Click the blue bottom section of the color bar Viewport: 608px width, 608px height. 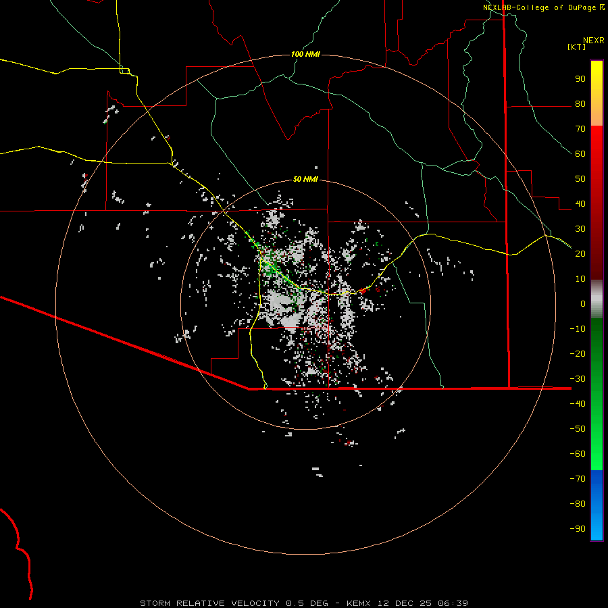click(x=597, y=505)
